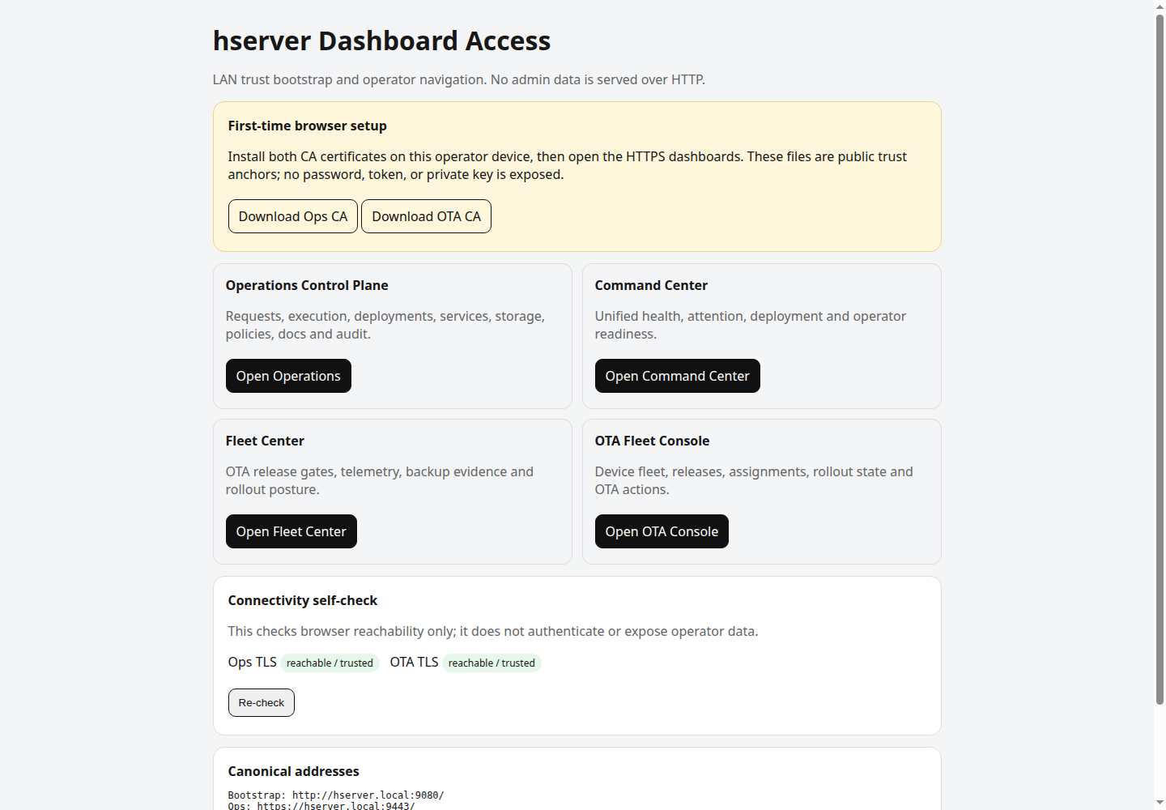The height and width of the screenshot is (810, 1166).
Task: Click the OTA Fleet Console title
Action: [652, 441]
